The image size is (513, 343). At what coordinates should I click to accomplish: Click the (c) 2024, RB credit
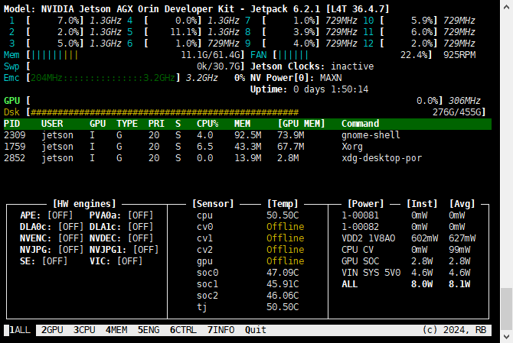click(454, 330)
